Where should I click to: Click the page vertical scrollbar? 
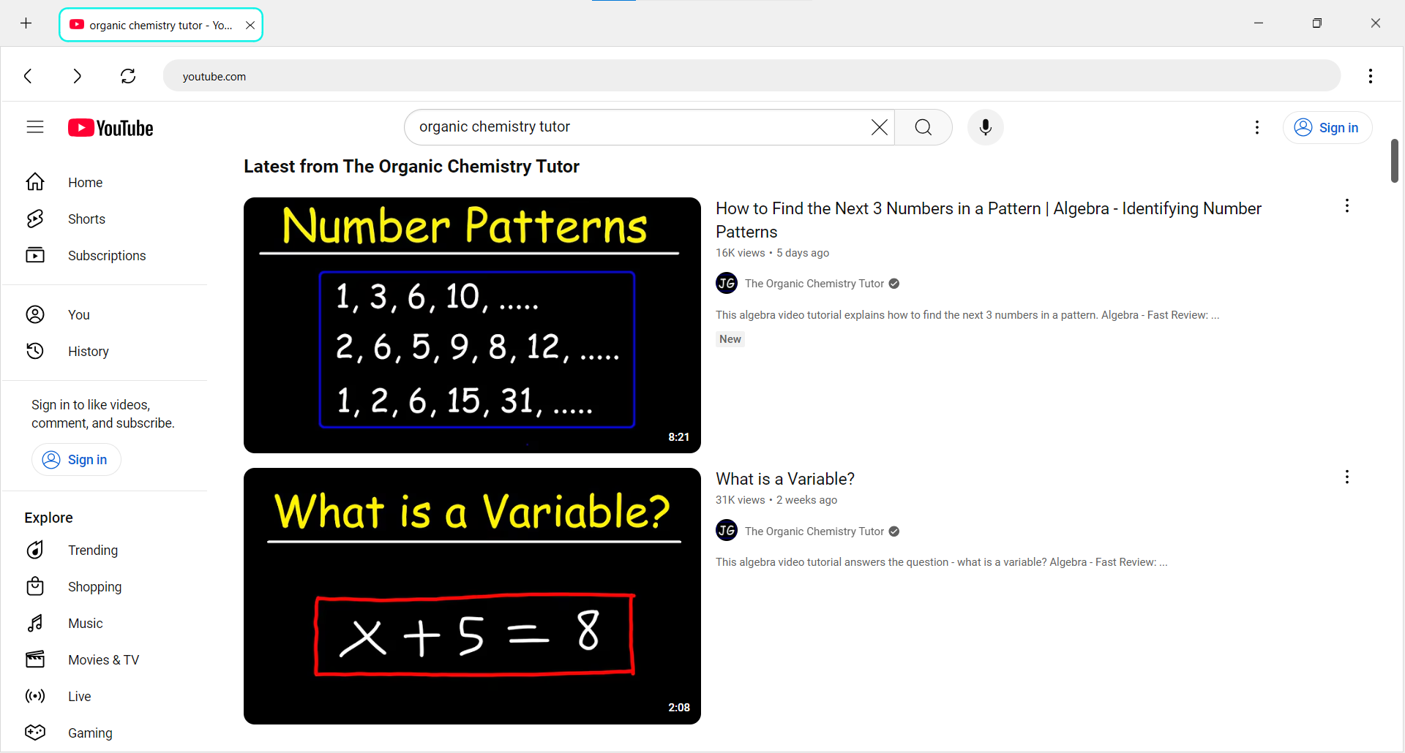point(1394,161)
